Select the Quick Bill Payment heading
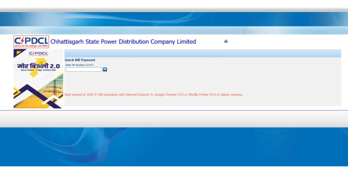The image size is (348, 174). 80,60
